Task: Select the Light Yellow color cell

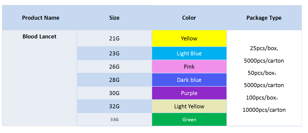Action: 189,106
